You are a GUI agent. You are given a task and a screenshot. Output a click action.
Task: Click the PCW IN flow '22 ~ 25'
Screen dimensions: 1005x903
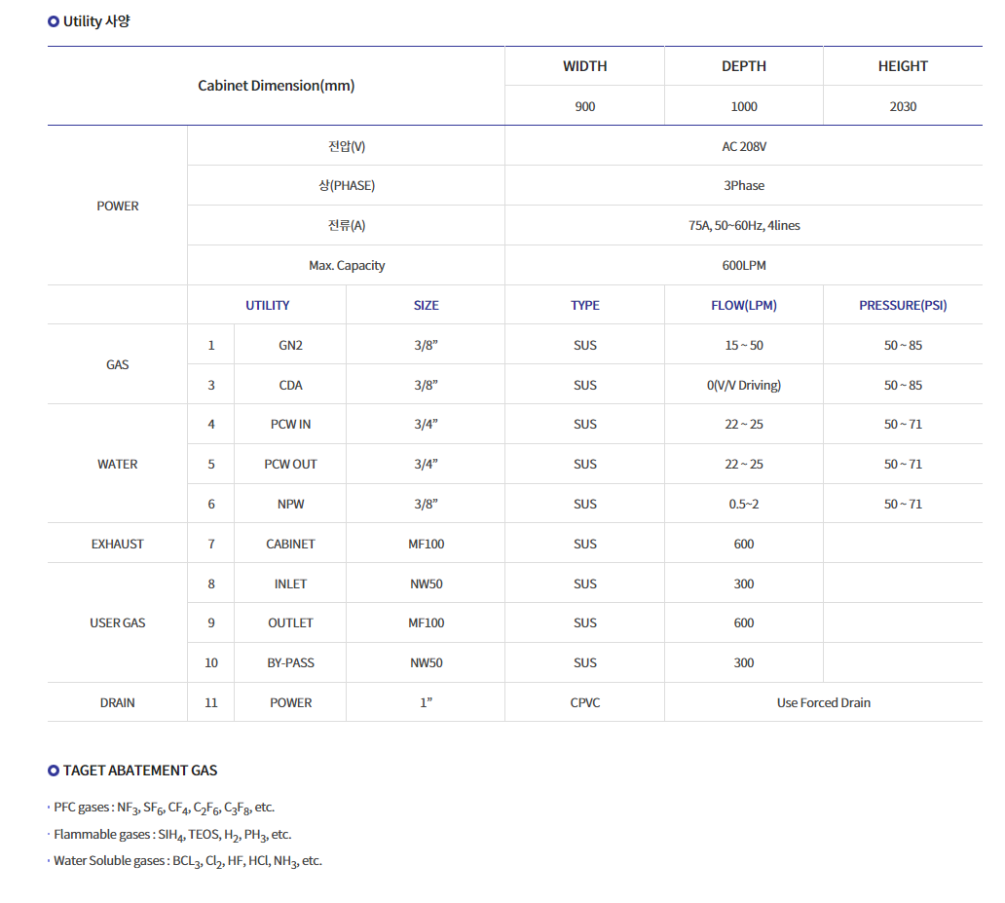pos(743,424)
